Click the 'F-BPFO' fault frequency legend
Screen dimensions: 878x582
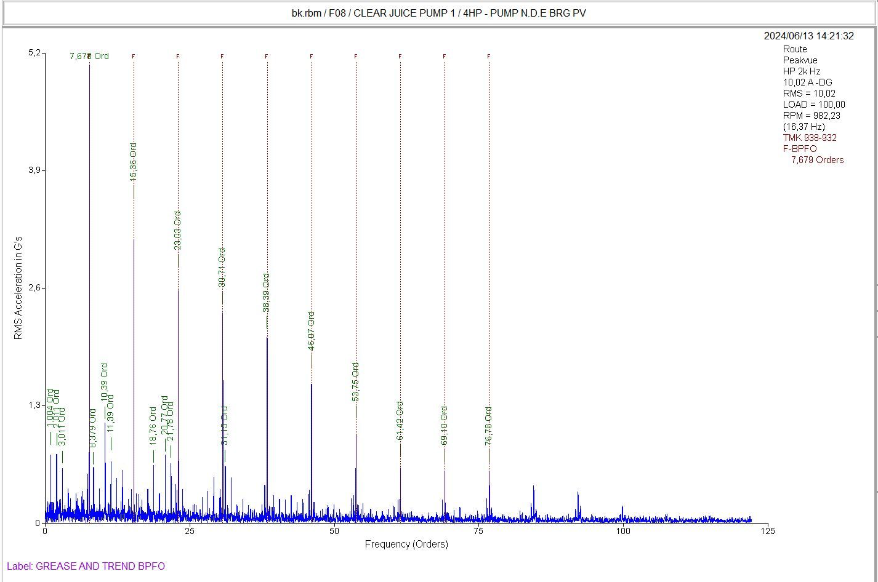pyautogui.click(x=800, y=149)
